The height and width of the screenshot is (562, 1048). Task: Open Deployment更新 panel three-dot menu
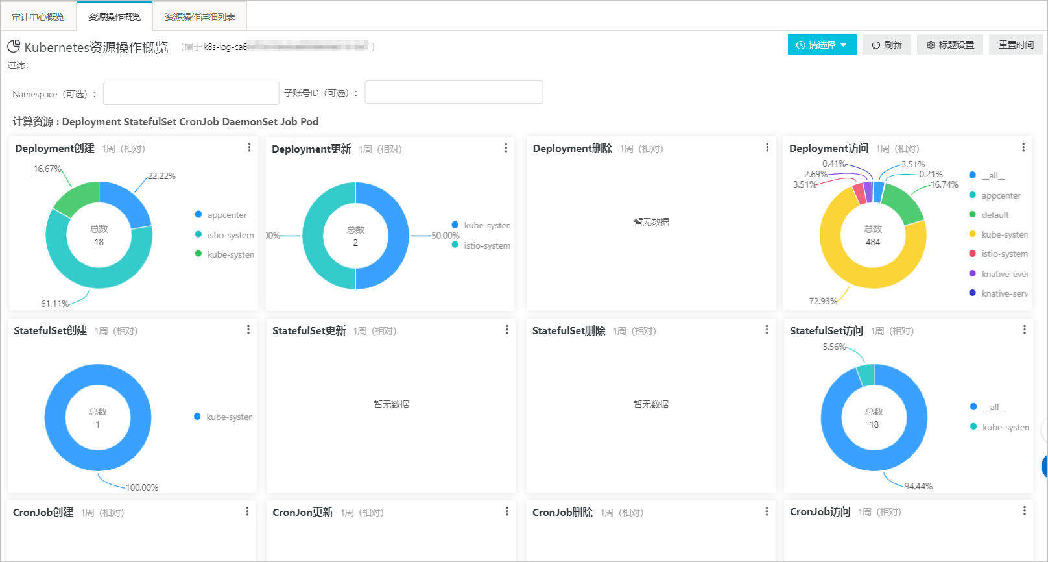506,148
